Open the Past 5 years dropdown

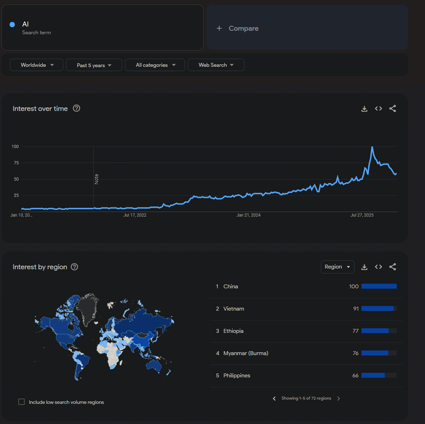94,65
